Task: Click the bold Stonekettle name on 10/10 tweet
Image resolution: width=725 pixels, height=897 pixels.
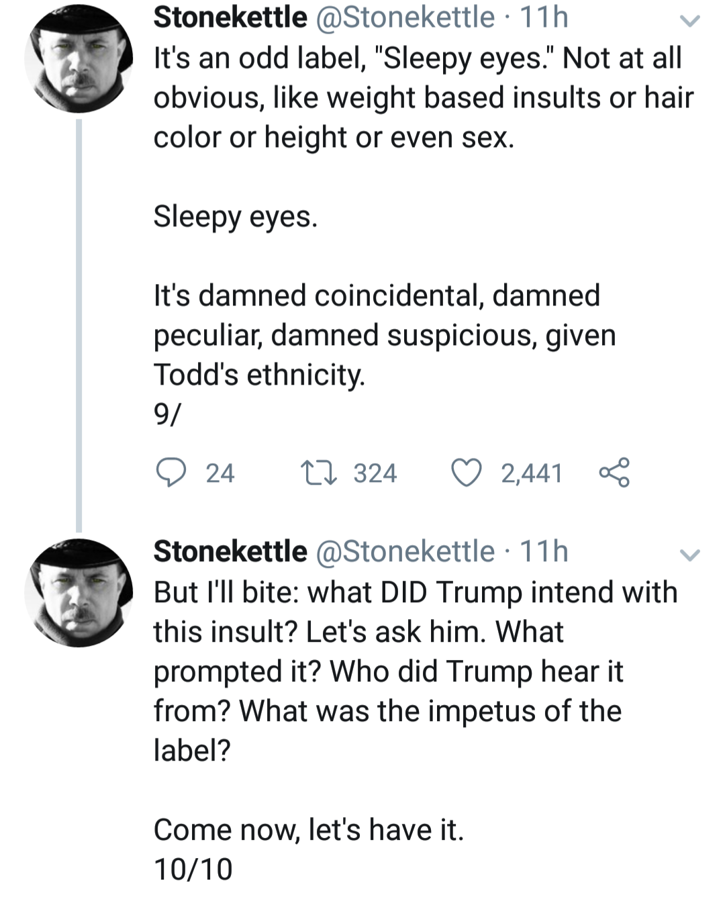Action: point(230,551)
